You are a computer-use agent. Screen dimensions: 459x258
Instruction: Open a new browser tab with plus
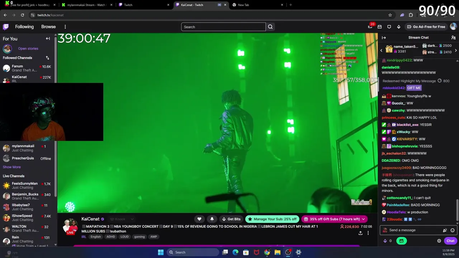[x=290, y=5]
